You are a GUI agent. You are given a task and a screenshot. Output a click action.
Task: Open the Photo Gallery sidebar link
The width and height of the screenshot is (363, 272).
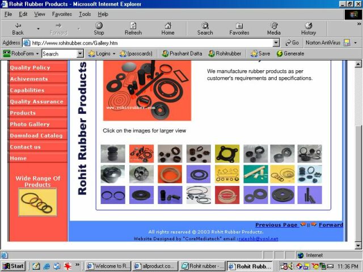29,124
